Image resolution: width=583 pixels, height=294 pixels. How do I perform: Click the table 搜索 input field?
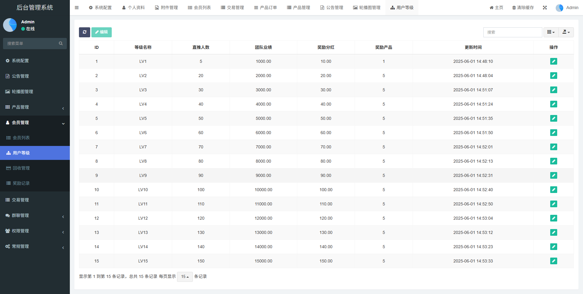512,32
